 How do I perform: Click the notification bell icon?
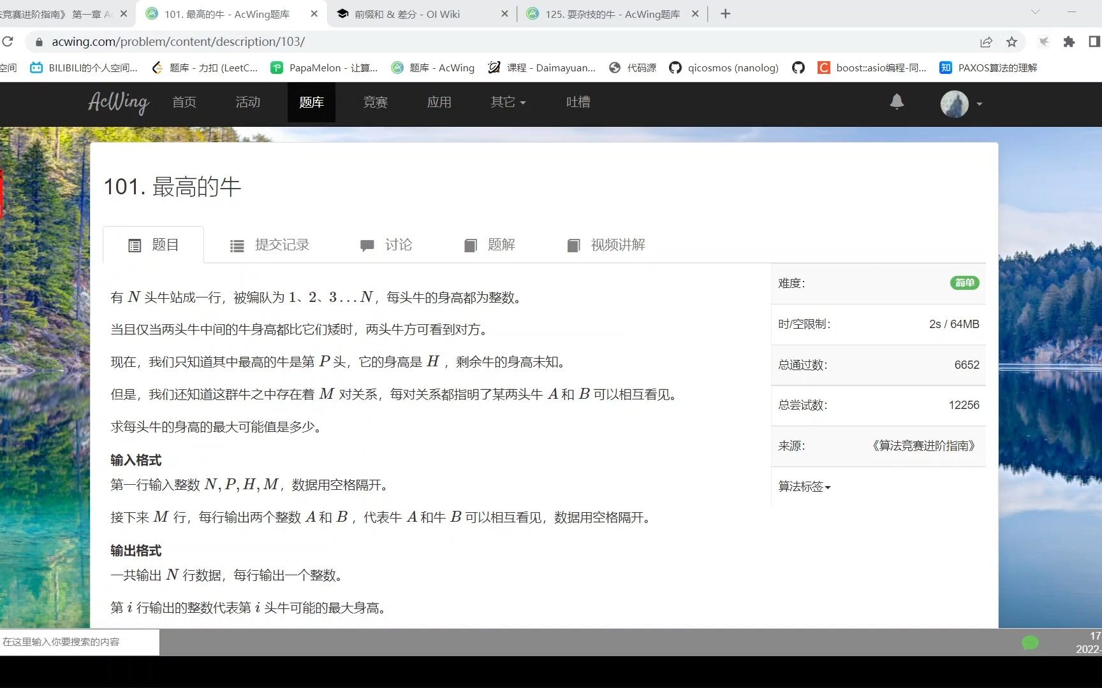(x=897, y=102)
